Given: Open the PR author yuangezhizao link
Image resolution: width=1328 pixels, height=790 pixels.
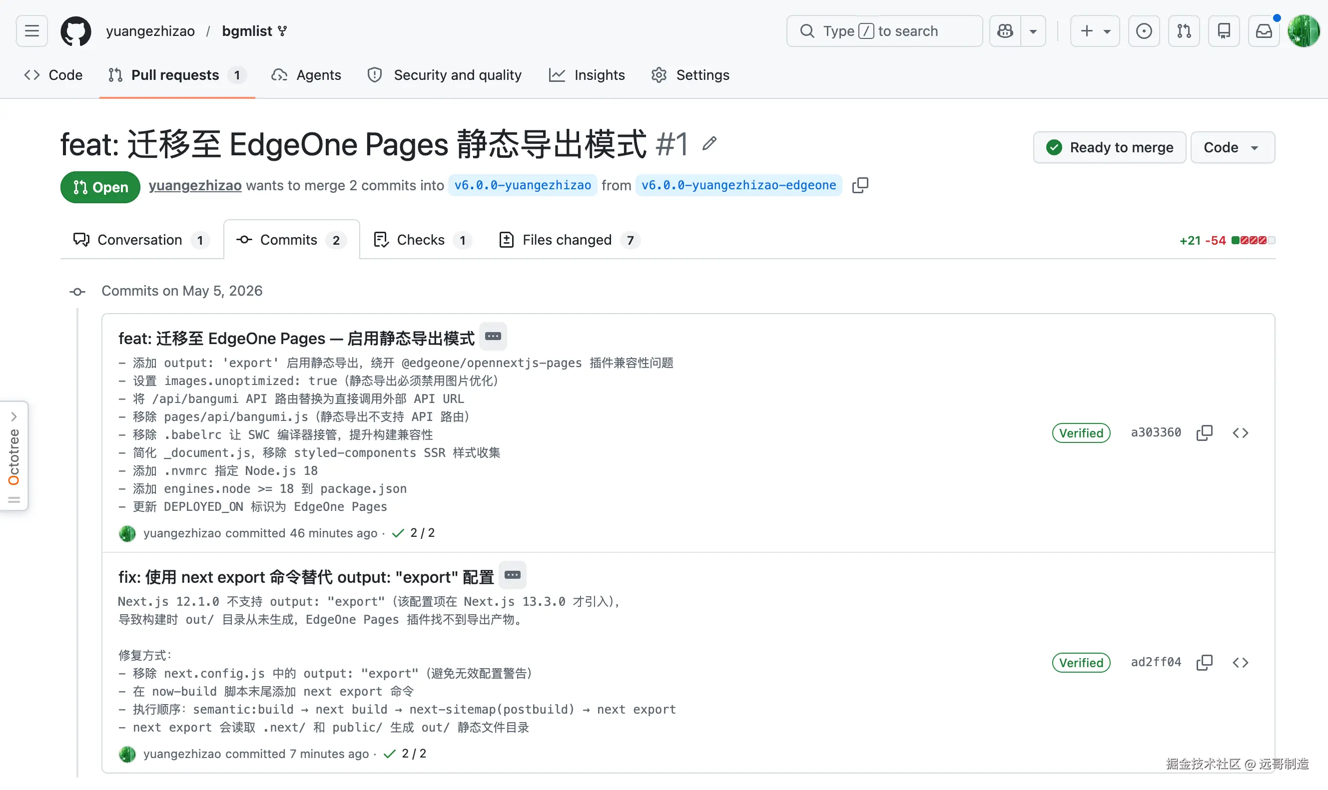Looking at the screenshot, I should [x=195, y=185].
